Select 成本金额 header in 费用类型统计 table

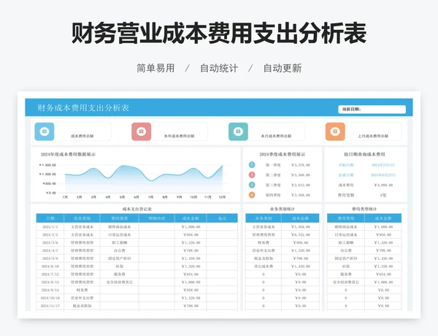pyautogui.click(x=383, y=218)
